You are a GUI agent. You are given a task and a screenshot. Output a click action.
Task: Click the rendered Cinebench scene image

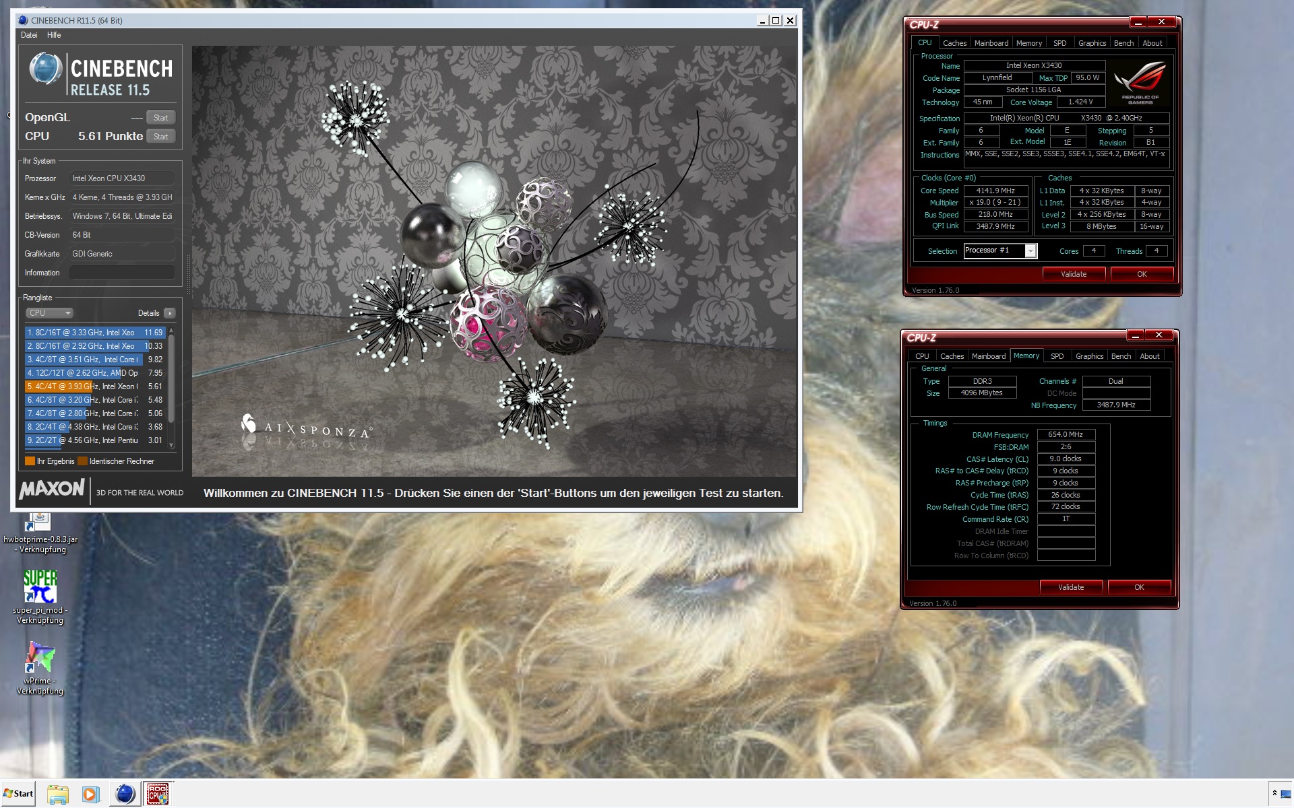point(494,261)
